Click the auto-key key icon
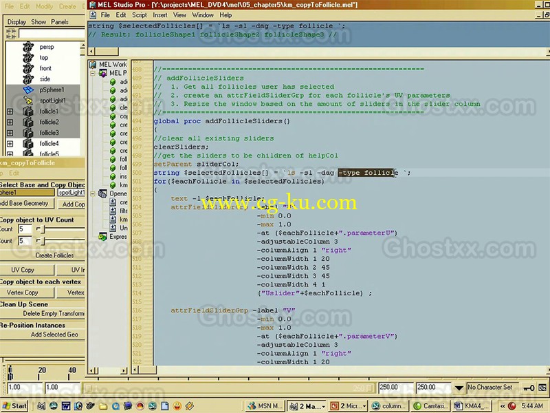 (529, 388)
